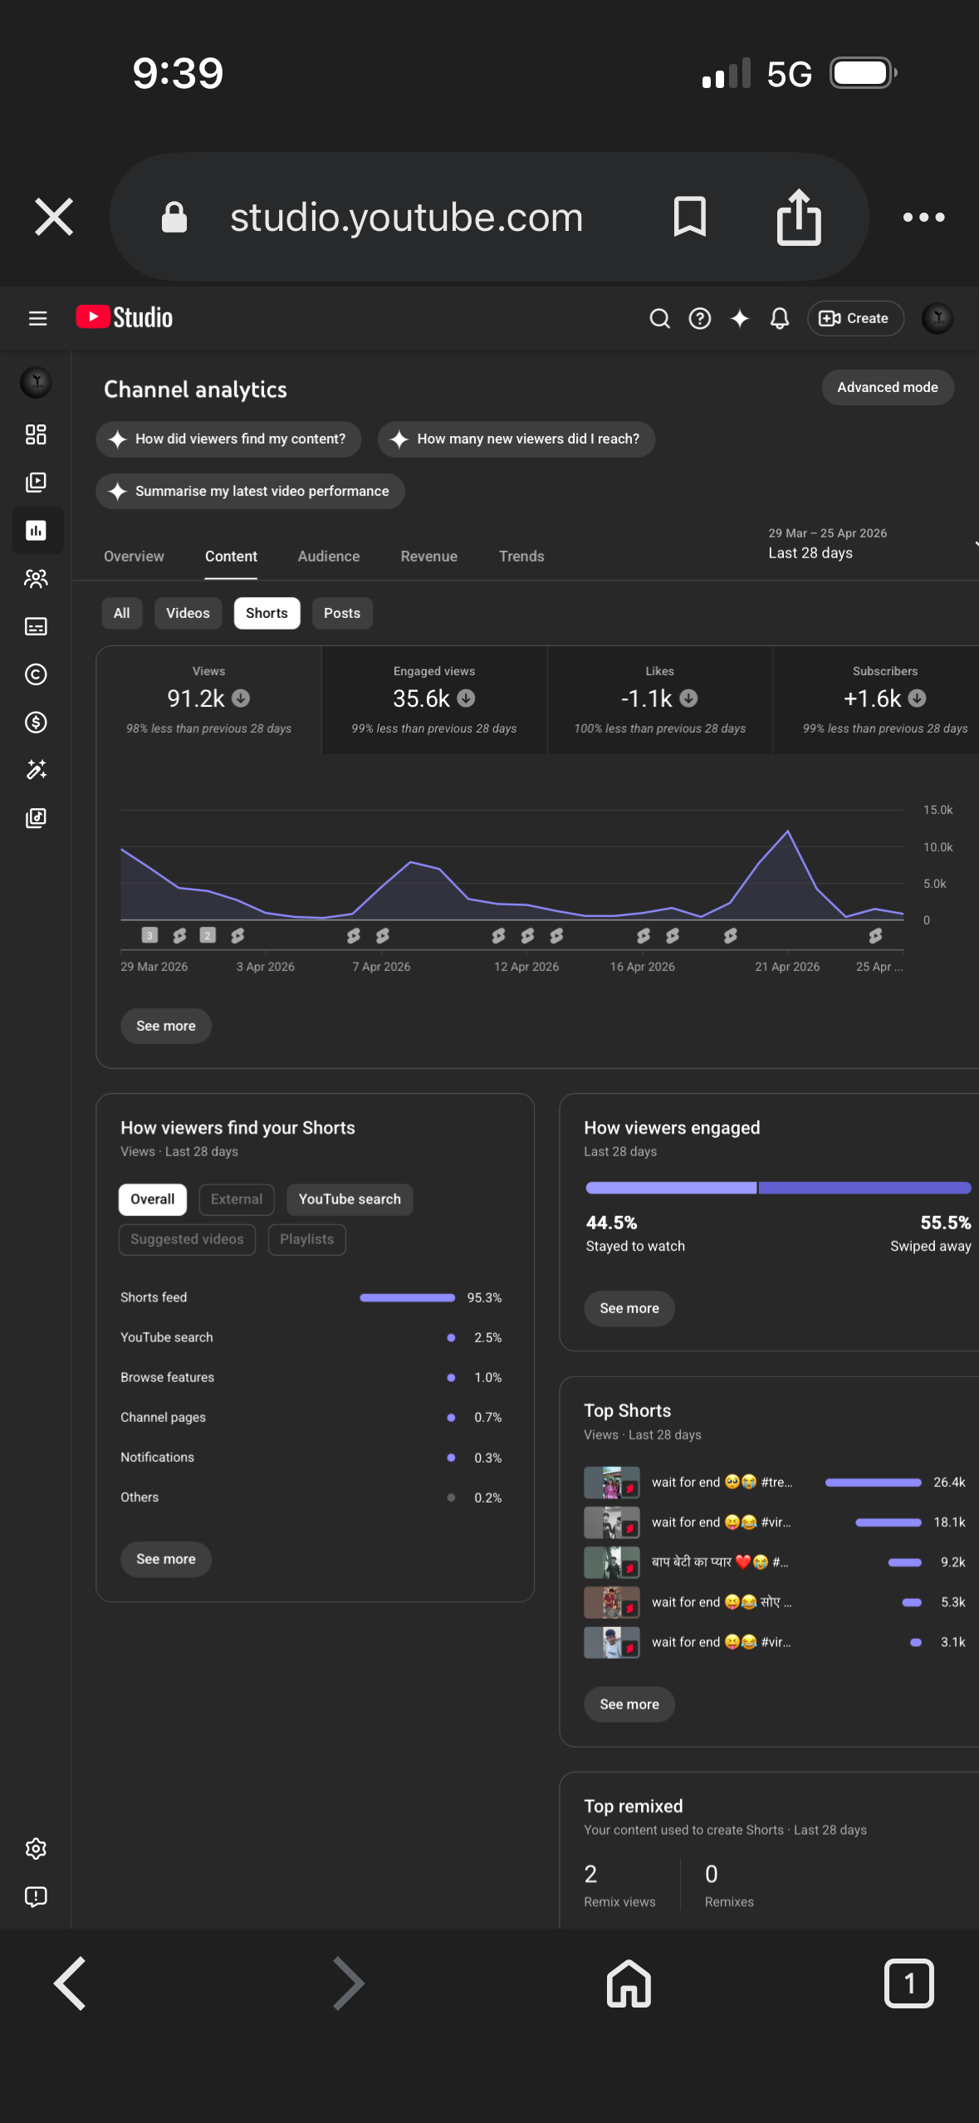Expand See more under Top Shorts
Screen dimensions: 979x2123
(x=629, y=1704)
